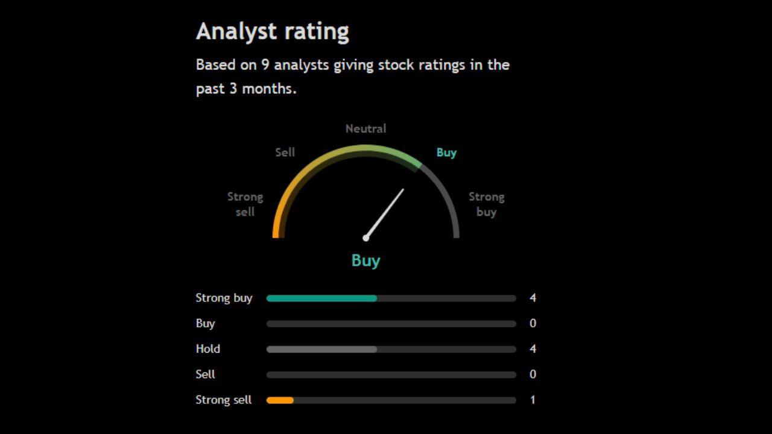Click the green Strong buy progress bar

321,298
